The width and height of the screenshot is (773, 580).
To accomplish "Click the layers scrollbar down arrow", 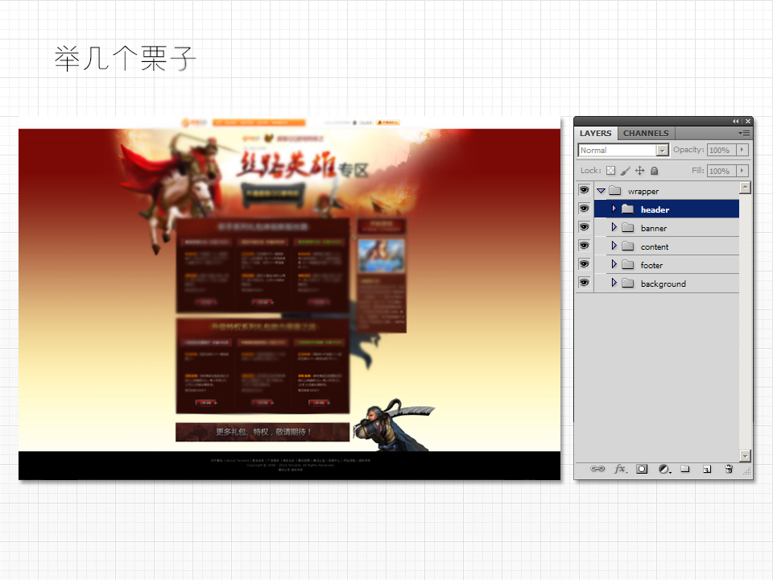I will 746,456.
